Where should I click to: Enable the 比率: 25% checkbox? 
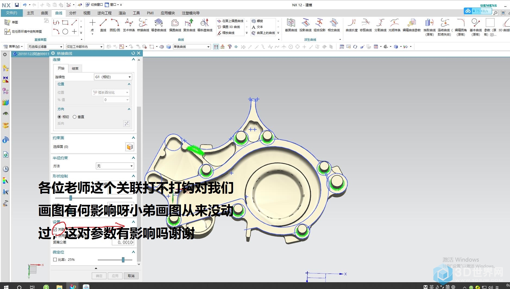point(55,260)
